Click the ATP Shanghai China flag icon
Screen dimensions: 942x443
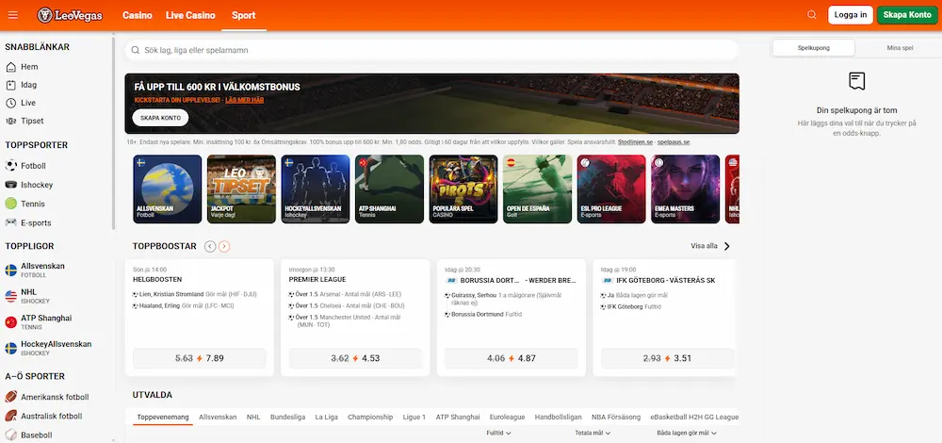coord(10,322)
